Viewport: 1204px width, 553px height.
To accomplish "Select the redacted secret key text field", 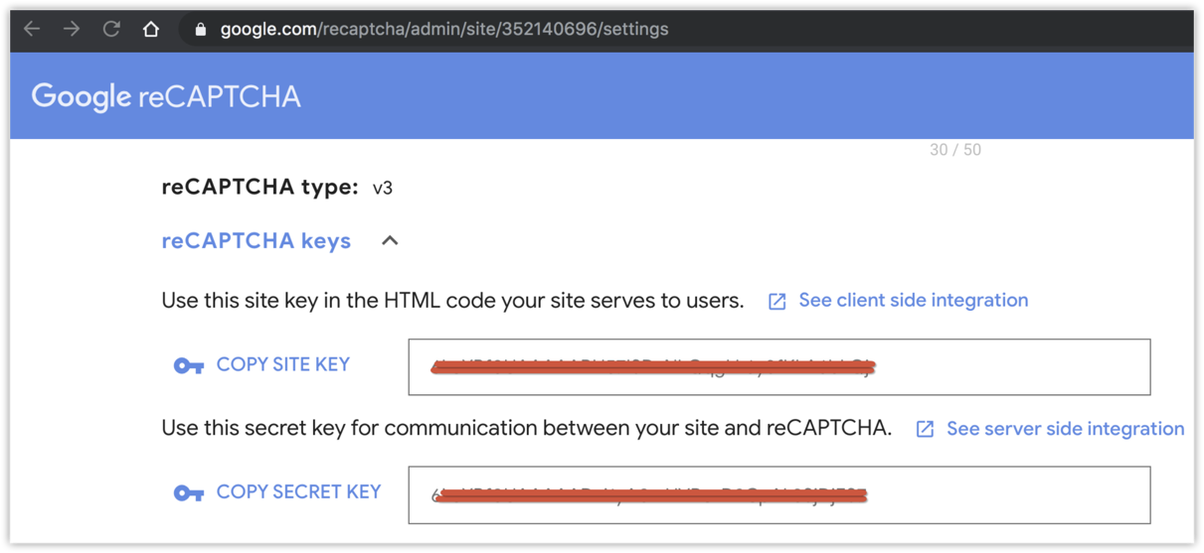I will pyautogui.click(x=778, y=494).
